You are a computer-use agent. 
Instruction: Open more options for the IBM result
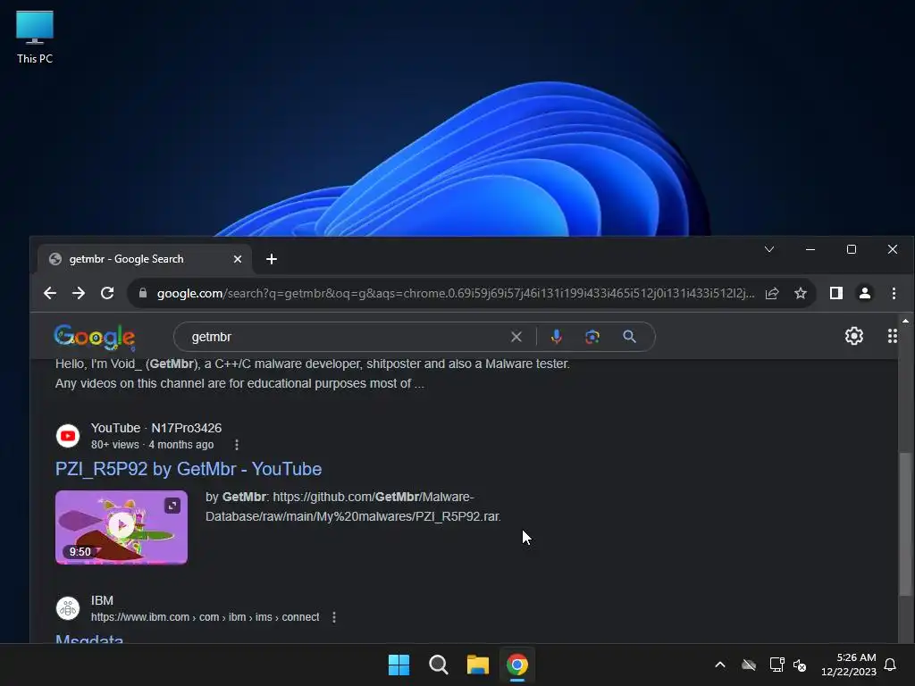point(334,617)
